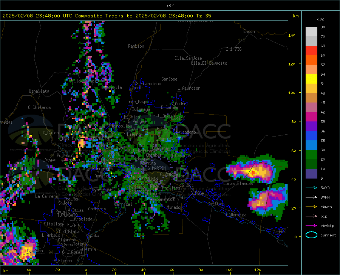Click the -40 km horizontal axis tick label
This screenshot has width=340, height=275.
tap(28, 270)
